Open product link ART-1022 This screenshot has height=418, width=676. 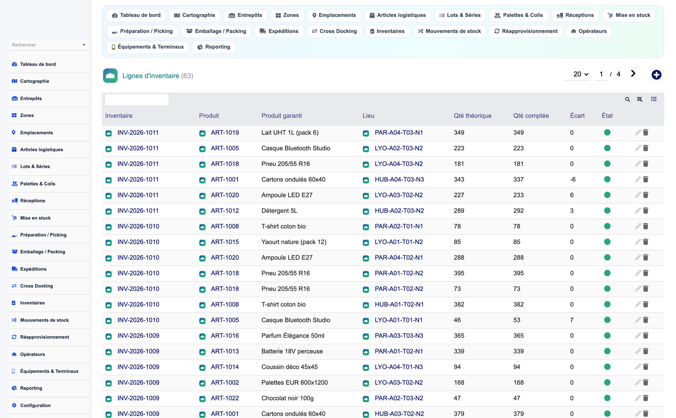pyautogui.click(x=225, y=398)
